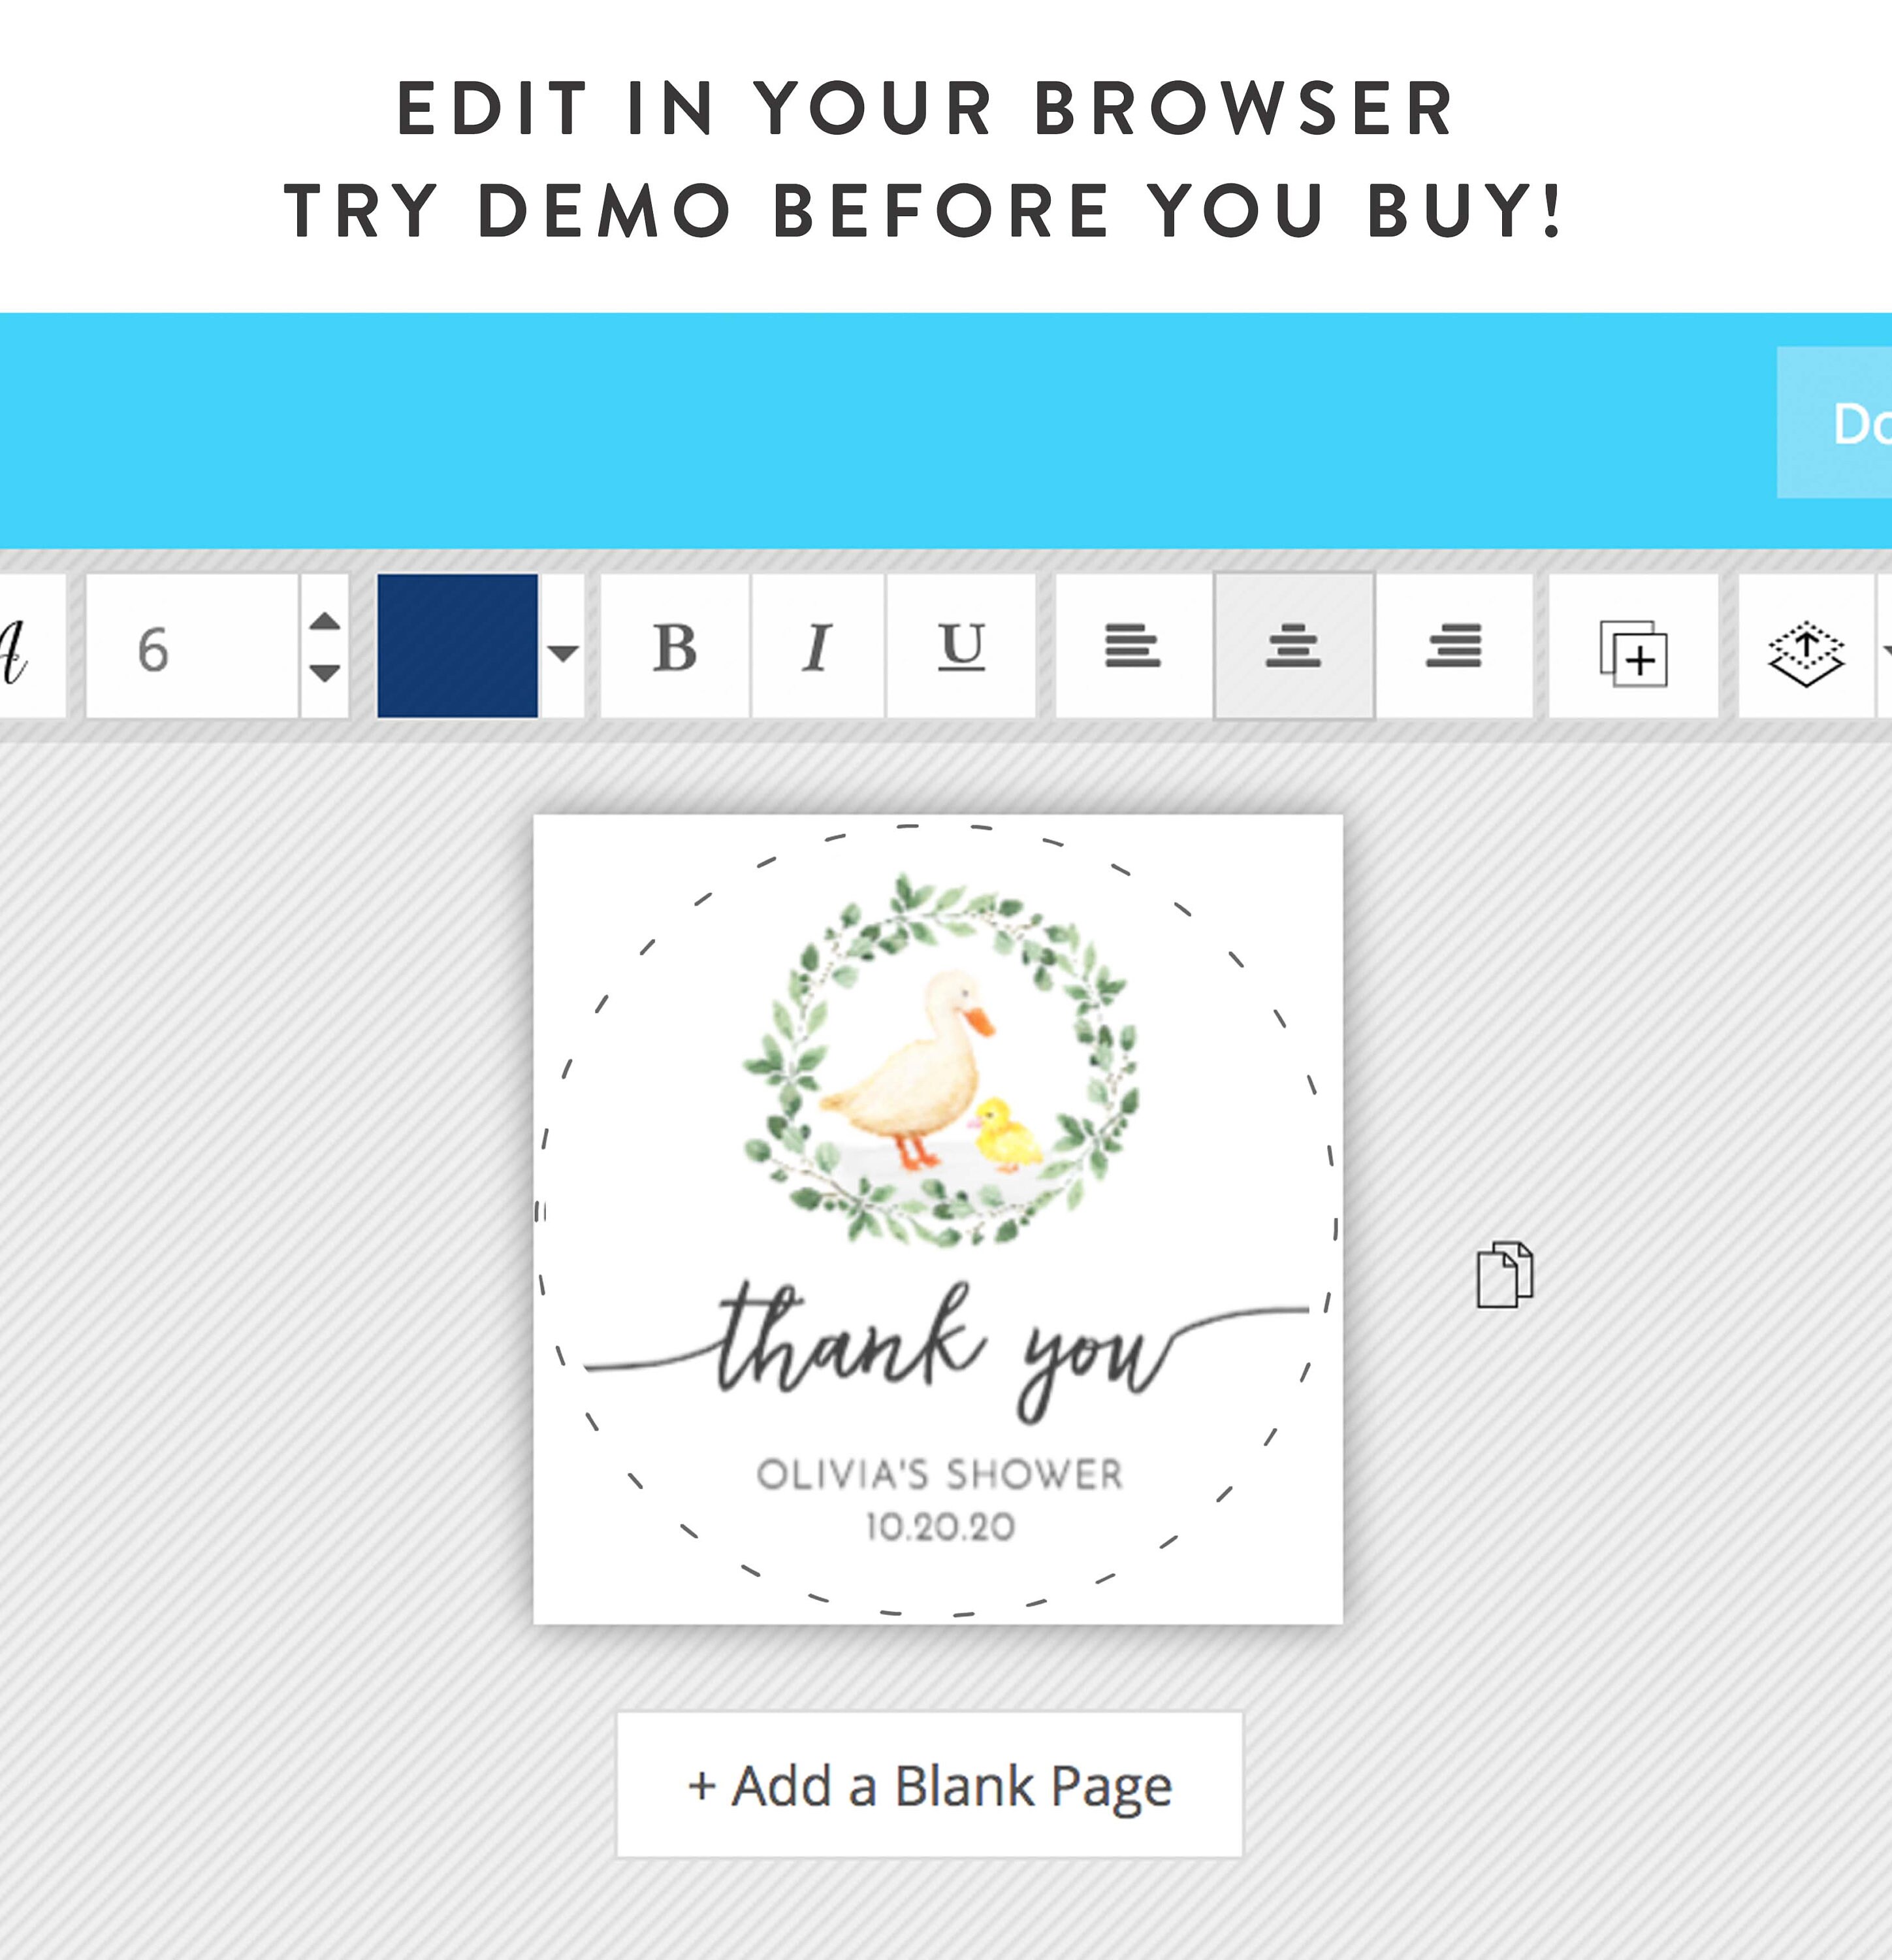Click the copy page icon beside canvas
The image size is (1892, 1960).
[1505, 1274]
